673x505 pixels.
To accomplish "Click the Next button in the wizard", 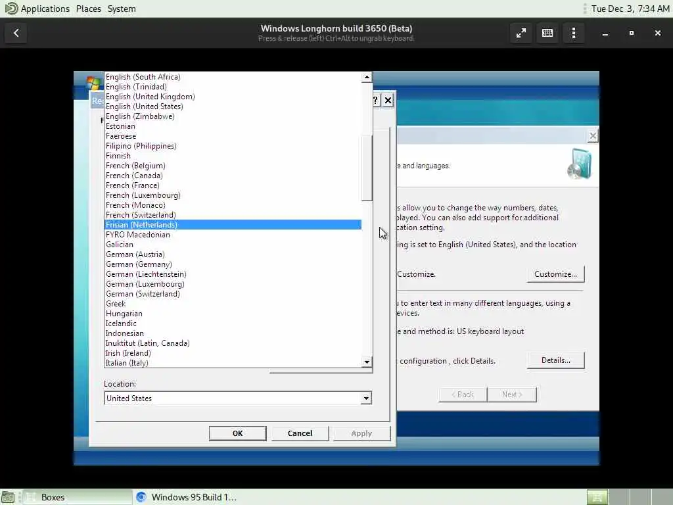I will [511, 395].
